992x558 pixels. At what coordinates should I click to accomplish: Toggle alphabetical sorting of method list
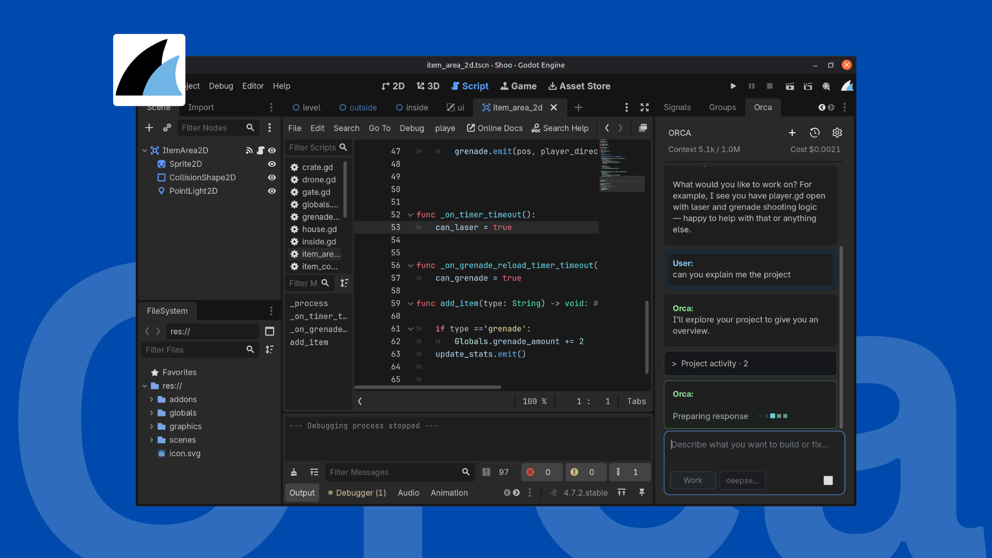click(344, 283)
